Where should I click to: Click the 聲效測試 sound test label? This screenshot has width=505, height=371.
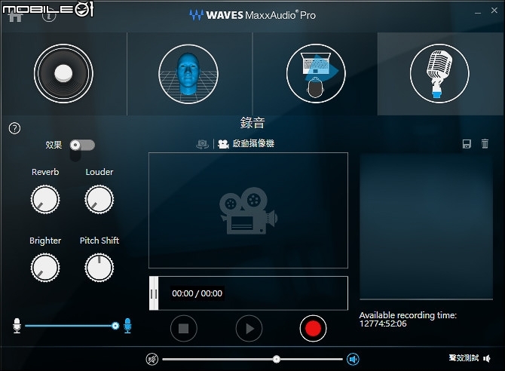[464, 357]
